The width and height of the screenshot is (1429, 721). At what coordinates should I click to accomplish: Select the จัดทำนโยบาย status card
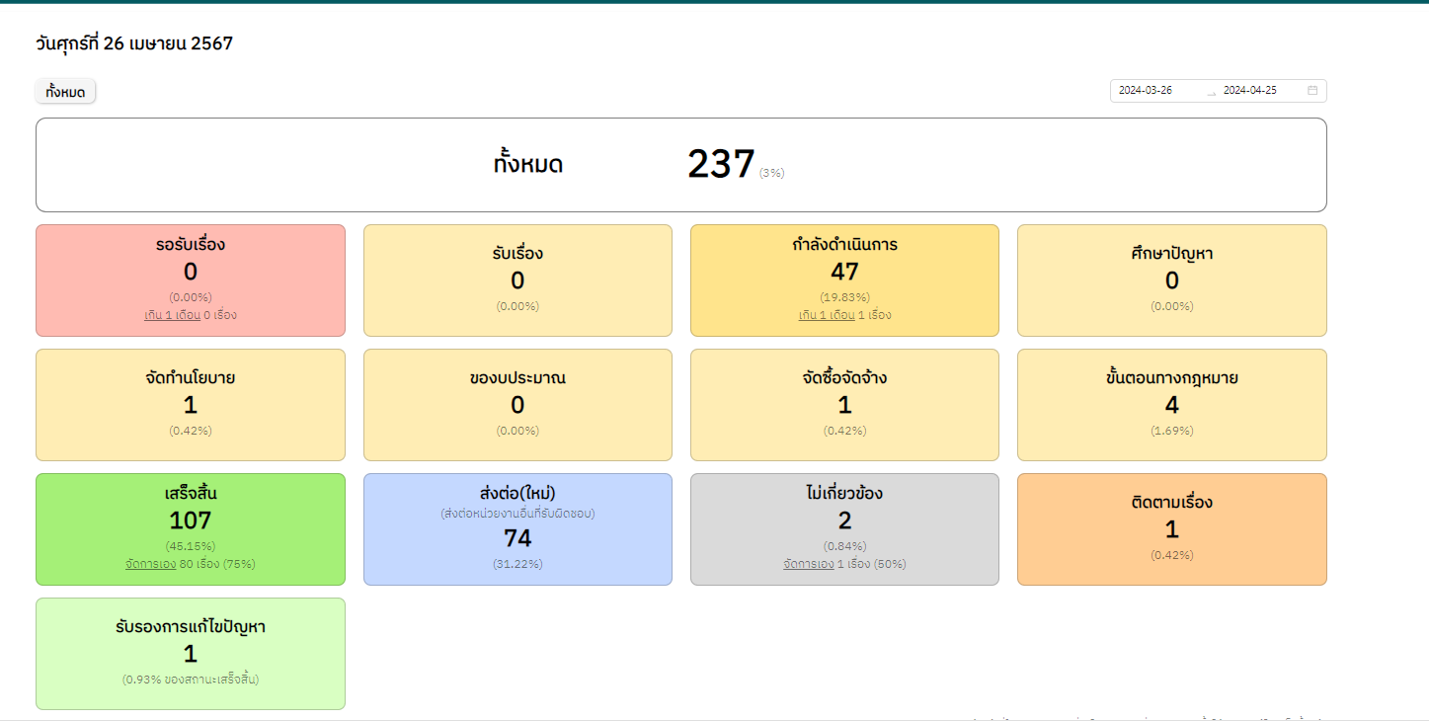[191, 405]
